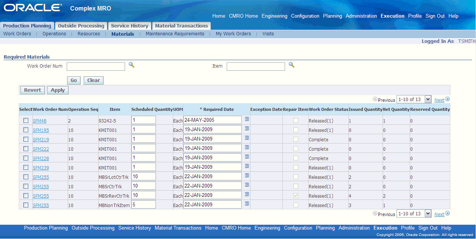
Task: Switch to Material Transactions tab
Action: tap(182, 26)
